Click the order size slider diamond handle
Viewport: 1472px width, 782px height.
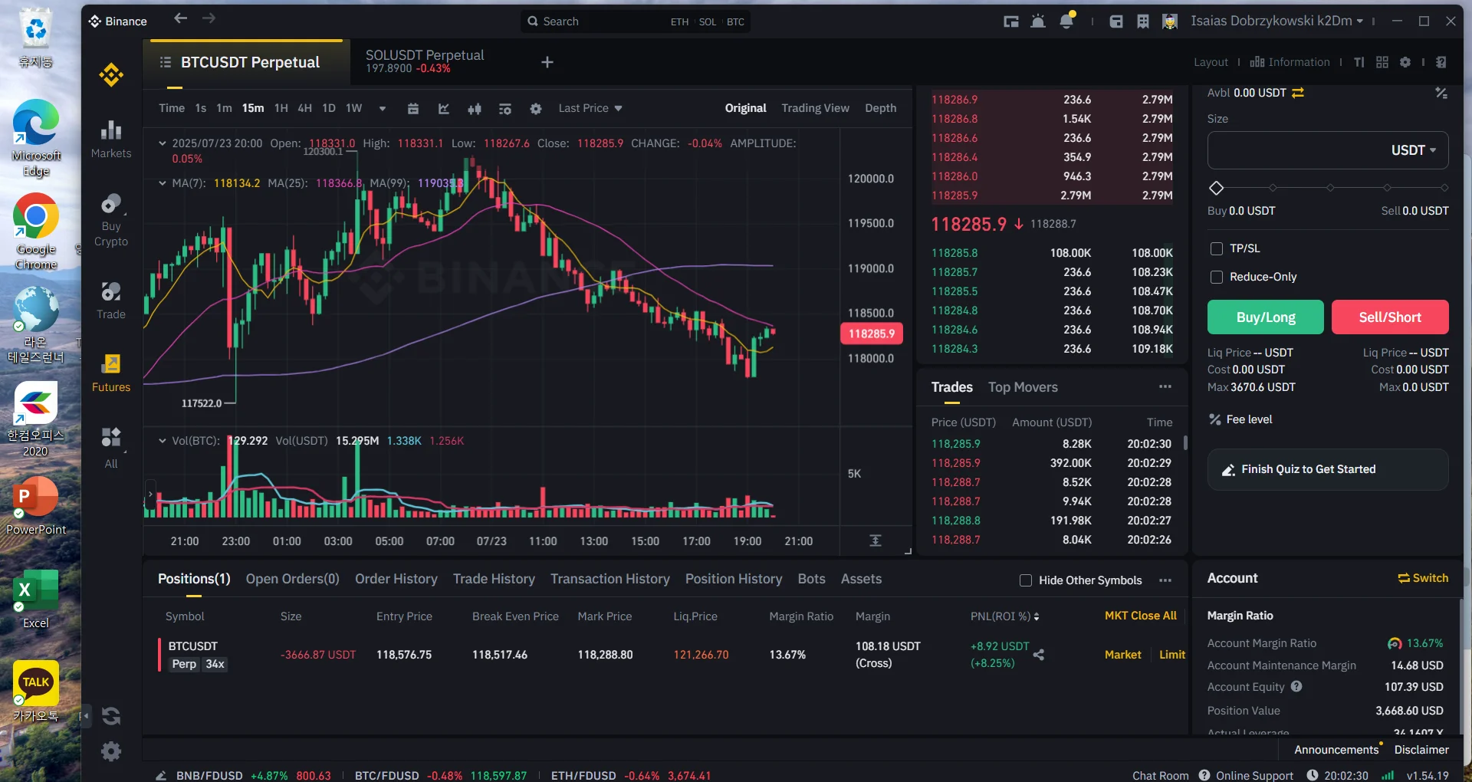pyautogui.click(x=1216, y=188)
